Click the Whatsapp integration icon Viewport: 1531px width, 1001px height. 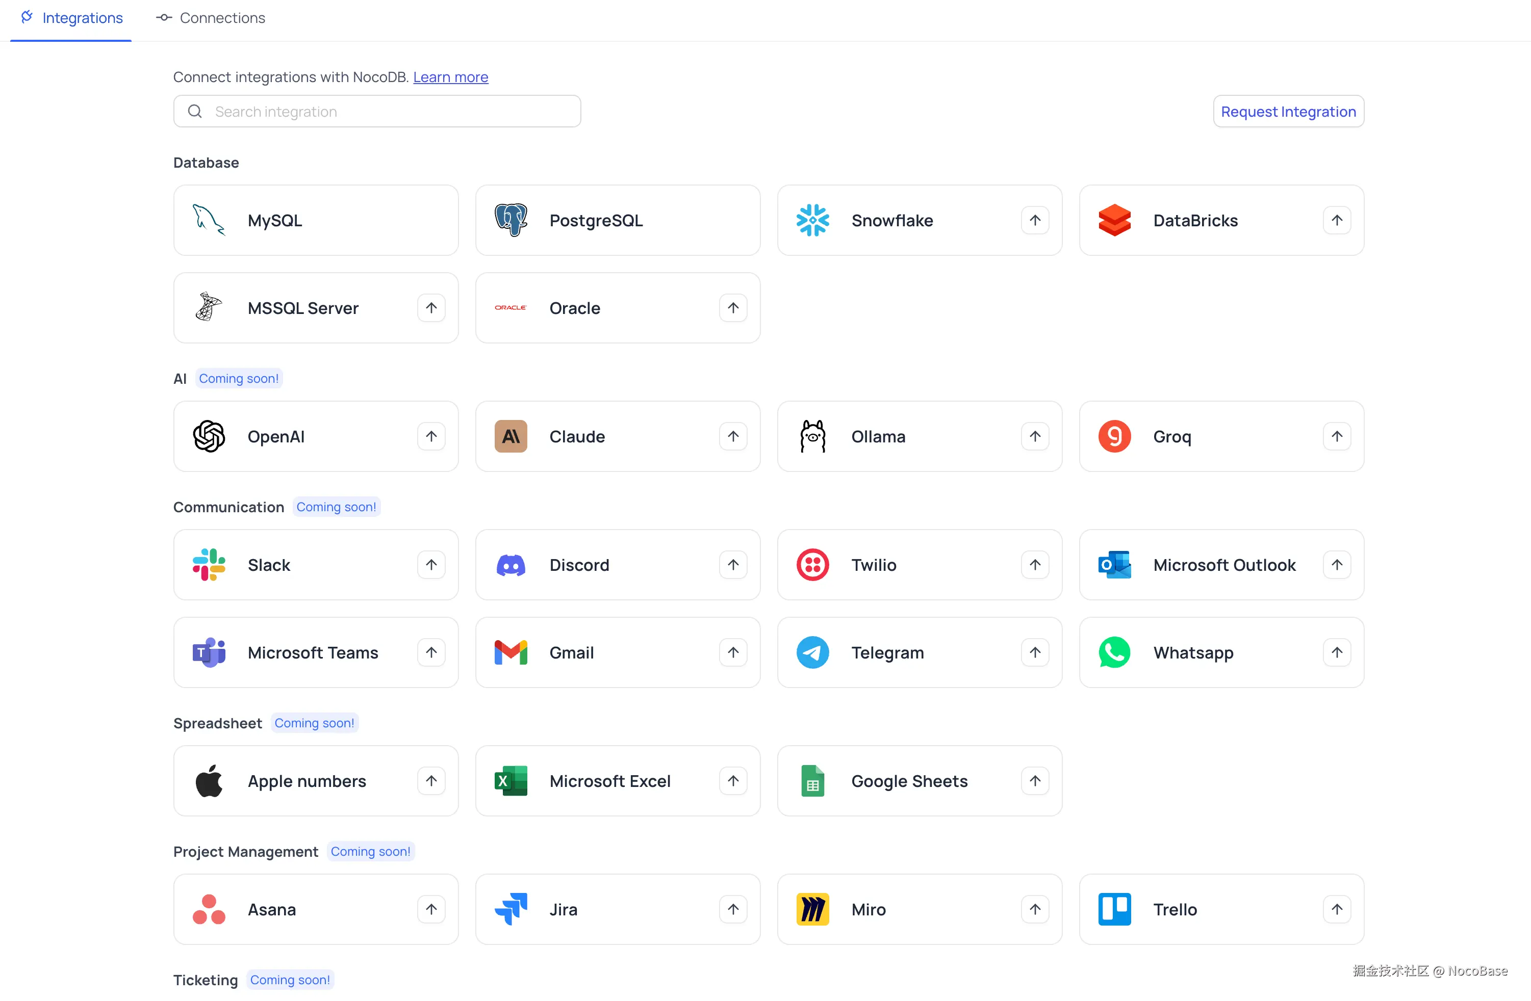point(1114,652)
